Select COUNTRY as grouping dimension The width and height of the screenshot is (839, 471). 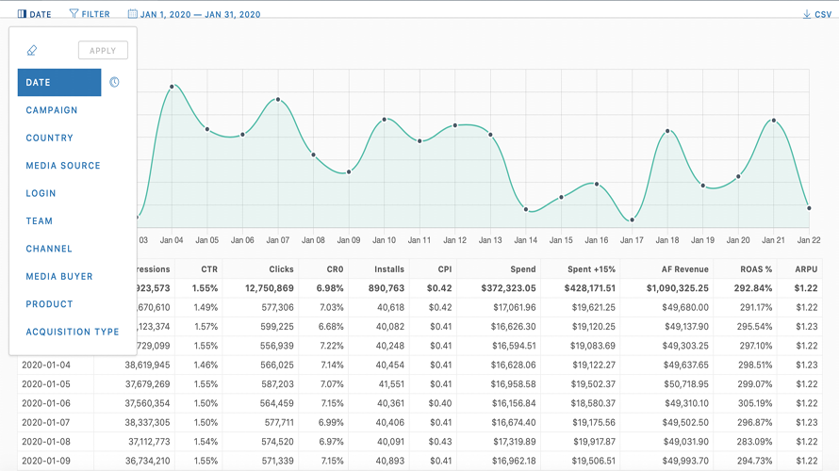49,138
